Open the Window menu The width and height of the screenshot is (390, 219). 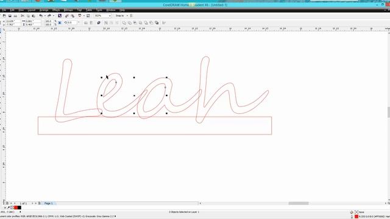point(111,10)
